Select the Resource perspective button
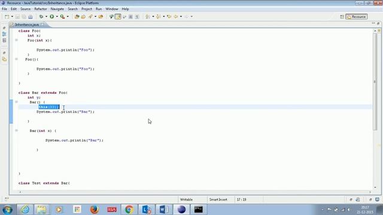This screenshot has height=215, width=383. (x=357, y=17)
